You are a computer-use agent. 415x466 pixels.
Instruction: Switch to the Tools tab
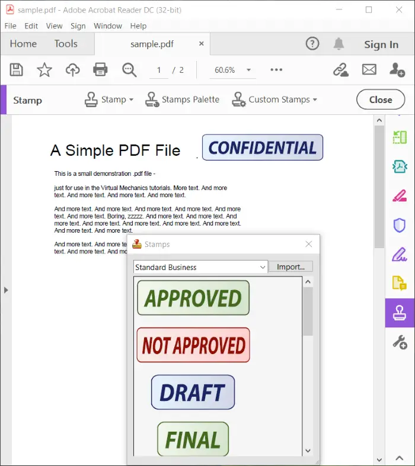click(x=66, y=44)
